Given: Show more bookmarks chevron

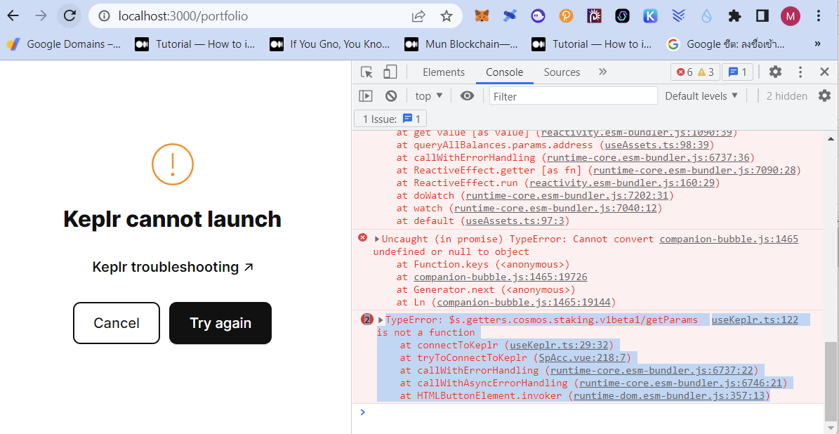Looking at the screenshot, I should coord(817,44).
